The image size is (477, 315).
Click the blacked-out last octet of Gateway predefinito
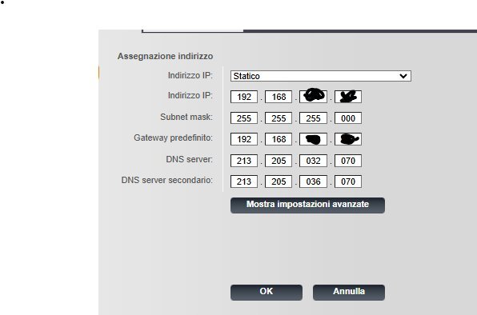(348, 139)
